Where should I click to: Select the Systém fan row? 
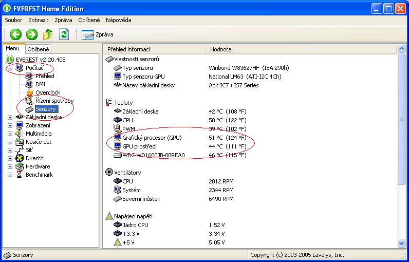(x=174, y=190)
